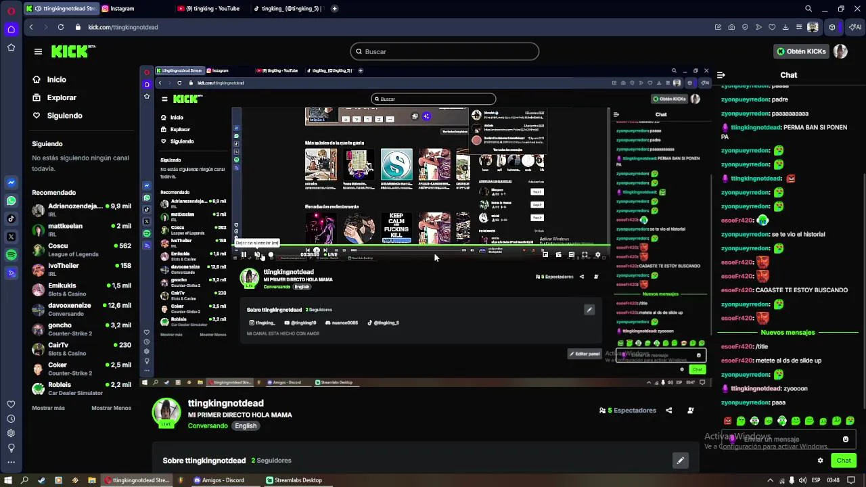866x487 pixels.
Task: Open X (Twitter) in Opera sidebar
Action: coord(11,237)
